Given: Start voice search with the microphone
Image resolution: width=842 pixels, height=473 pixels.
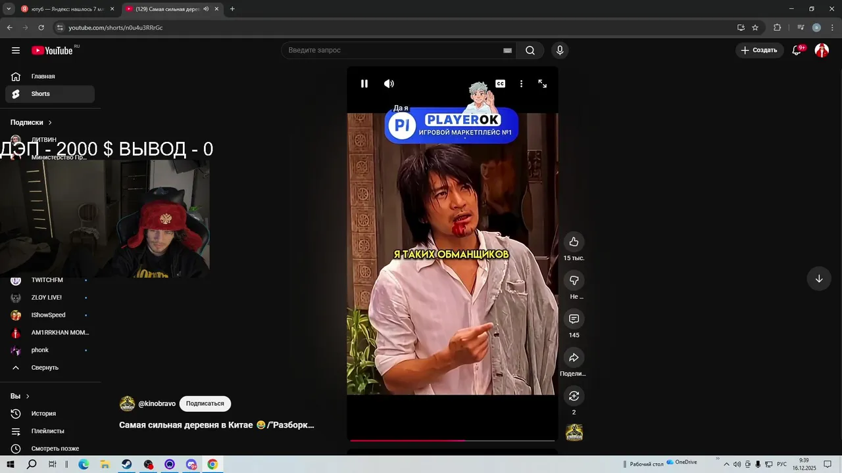Looking at the screenshot, I should click(x=560, y=51).
